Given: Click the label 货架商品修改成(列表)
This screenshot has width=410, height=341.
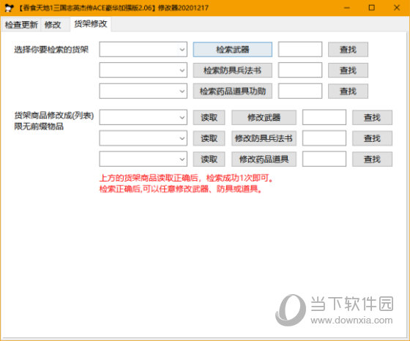Looking at the screenshot, I should tap(54, 116).
